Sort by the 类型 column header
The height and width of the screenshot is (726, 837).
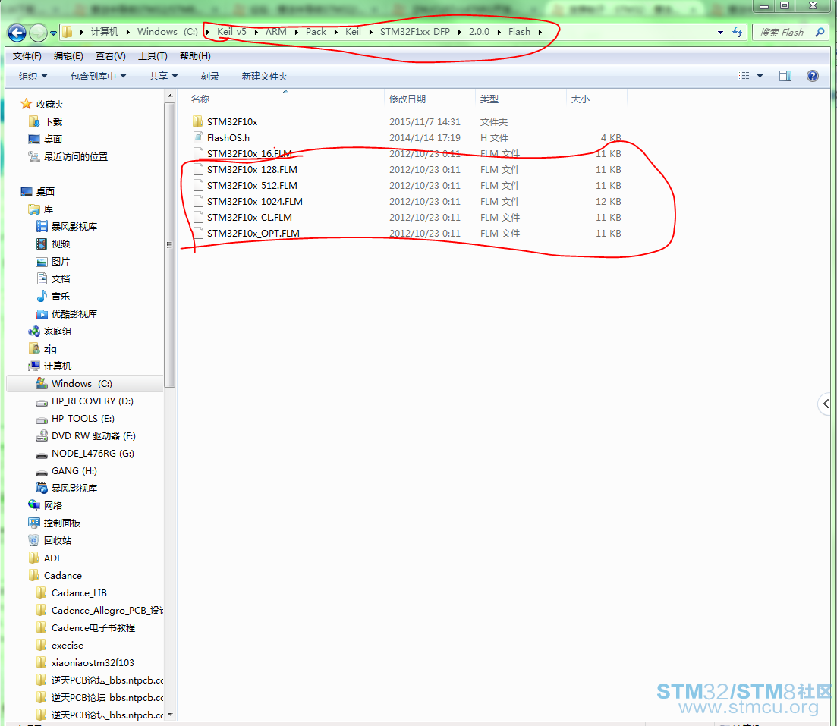click(x=489, y=99)
